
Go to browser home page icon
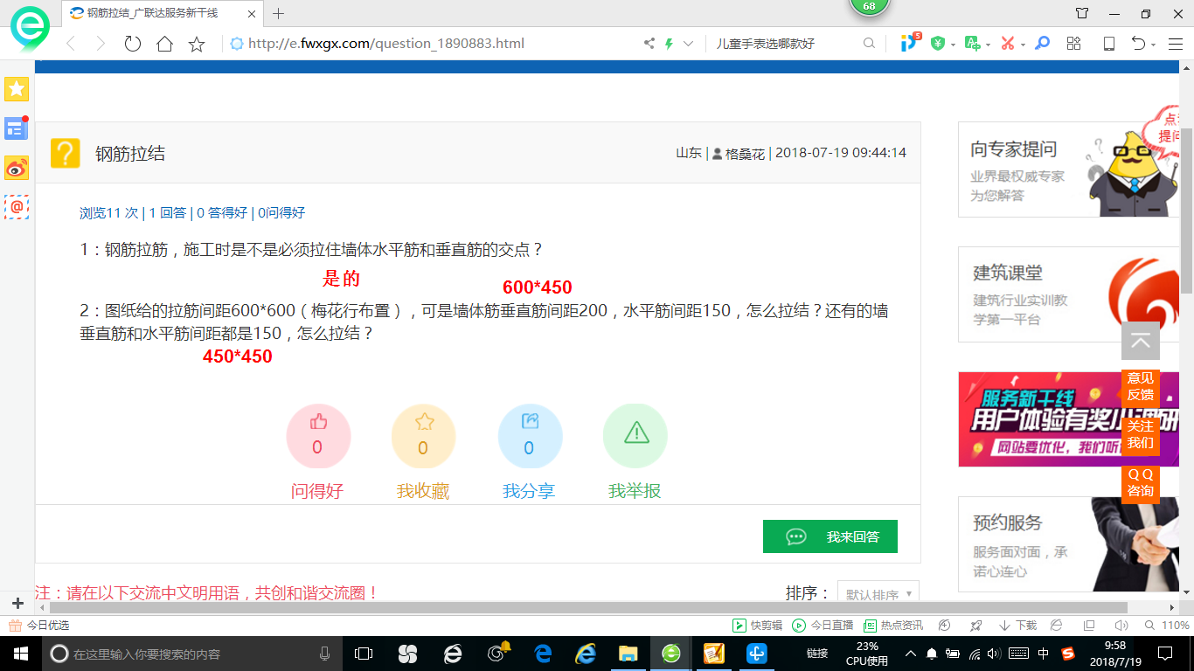pyautogui.click(x=164, y=44)
